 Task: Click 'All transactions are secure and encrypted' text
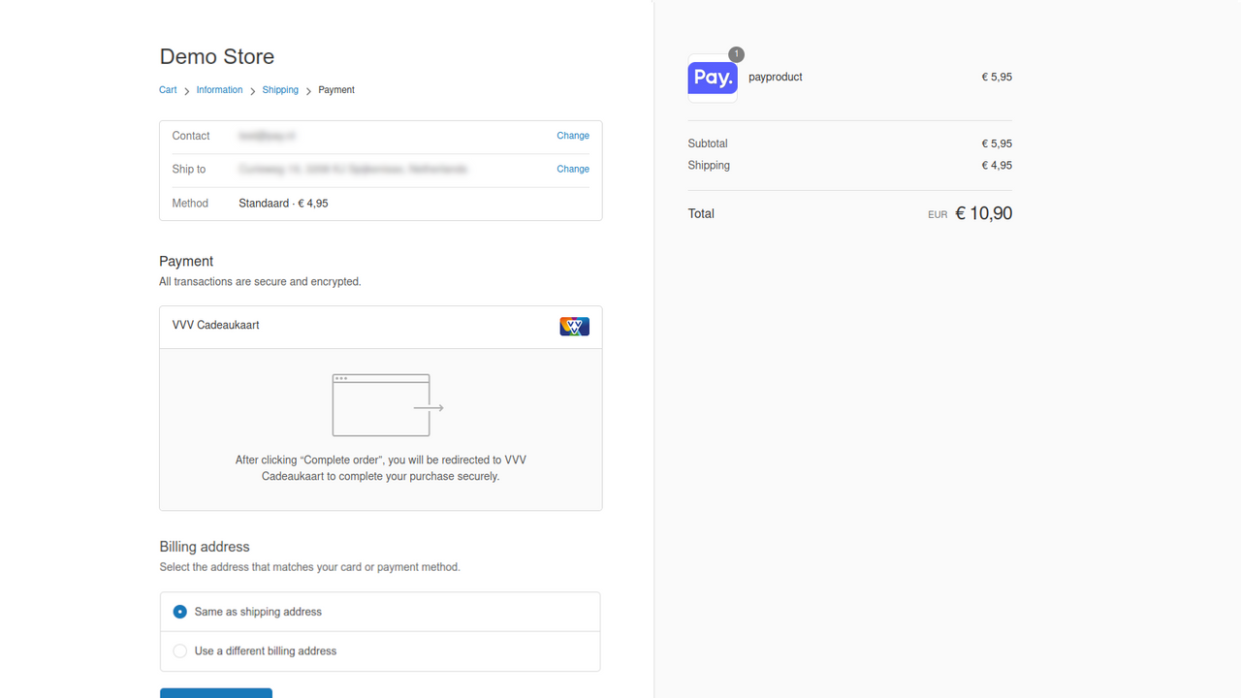click(x=260, y=282)
